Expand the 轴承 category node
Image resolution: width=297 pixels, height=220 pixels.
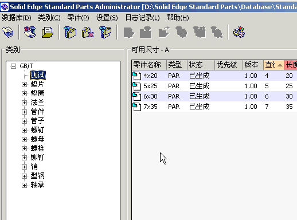pyautogui.click(x=24, y=185)
